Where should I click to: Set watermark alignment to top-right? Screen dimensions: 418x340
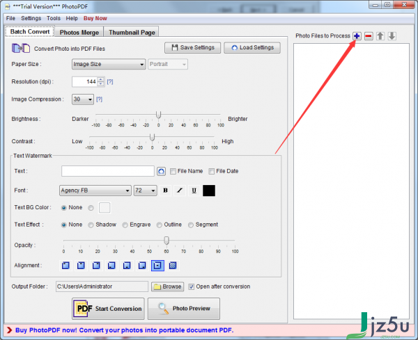coord(96,266)
